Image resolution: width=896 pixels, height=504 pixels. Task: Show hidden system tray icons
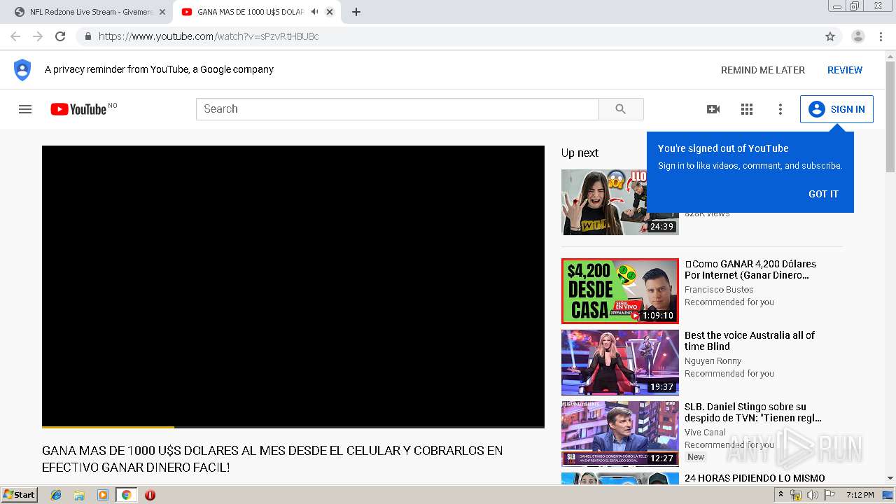coord(780,494)
